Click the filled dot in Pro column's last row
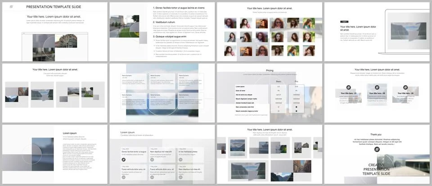Image resolution: width=432 pixels, height=186 pixels. click(297, 111)
